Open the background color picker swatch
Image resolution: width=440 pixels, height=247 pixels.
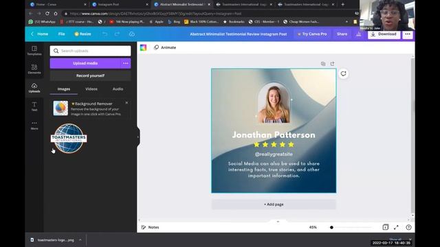click(143, 47)
